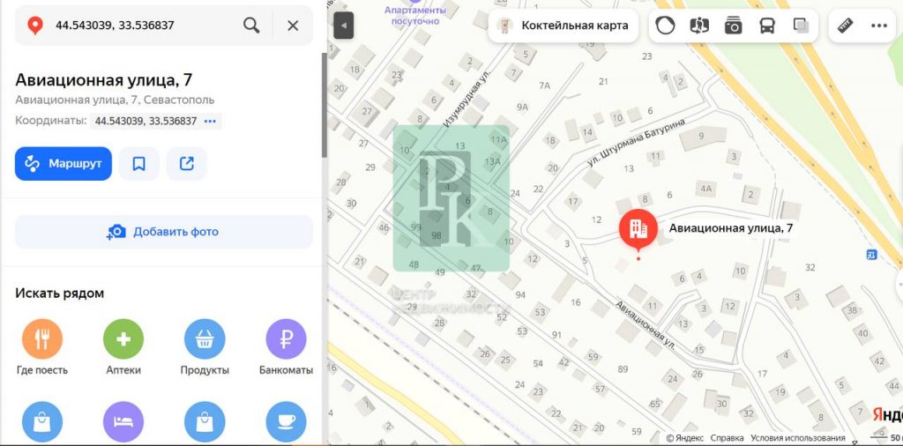Save the address with the bookmark icon
This screenshot has height=446, width=903.
[138, 164]
